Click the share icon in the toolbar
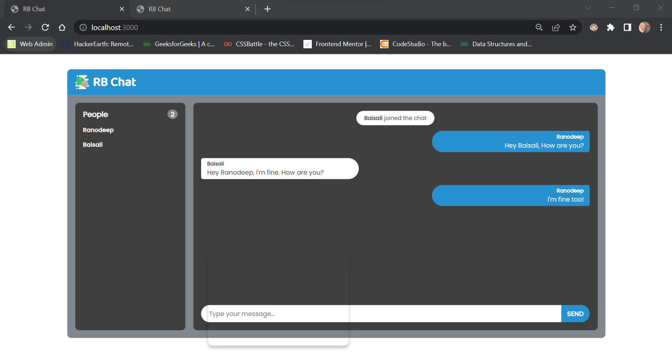Viewport: 672px width, 352px height. pos(556,27)
